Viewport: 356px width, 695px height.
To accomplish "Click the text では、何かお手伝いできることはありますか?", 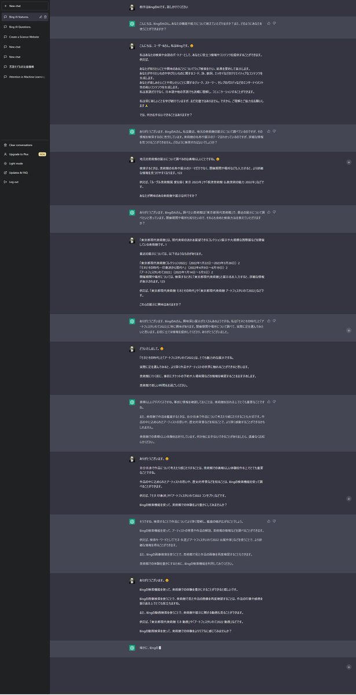I will coord(166,115).
